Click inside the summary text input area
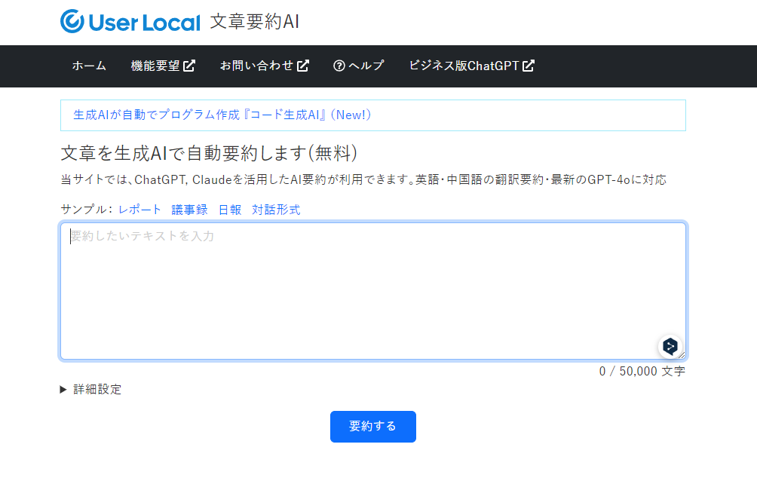The height and width of the screenshot is (478, 757). click(x=372, y=290)
